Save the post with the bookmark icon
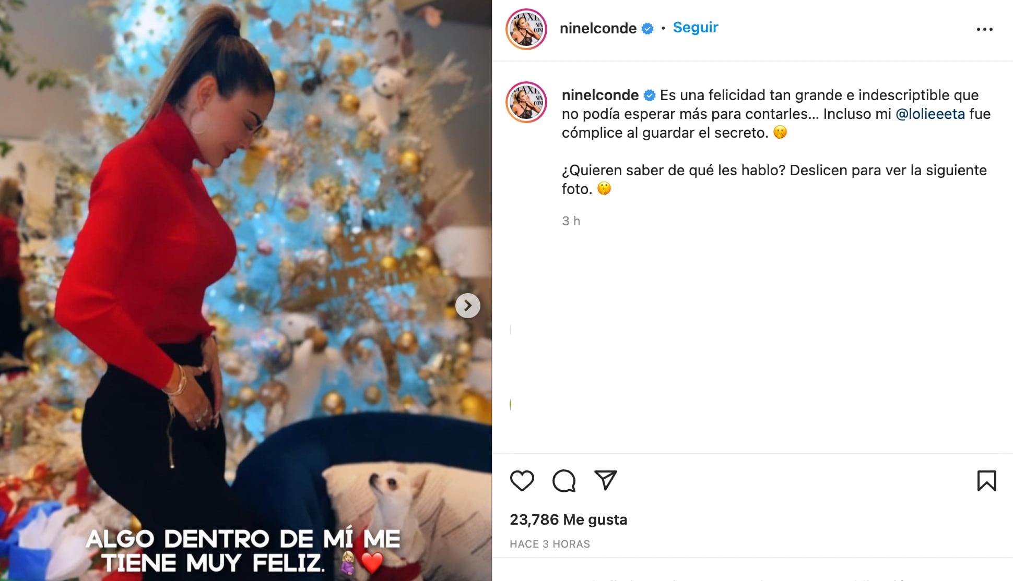The image size is (1013, 581). tap(986, 481)
